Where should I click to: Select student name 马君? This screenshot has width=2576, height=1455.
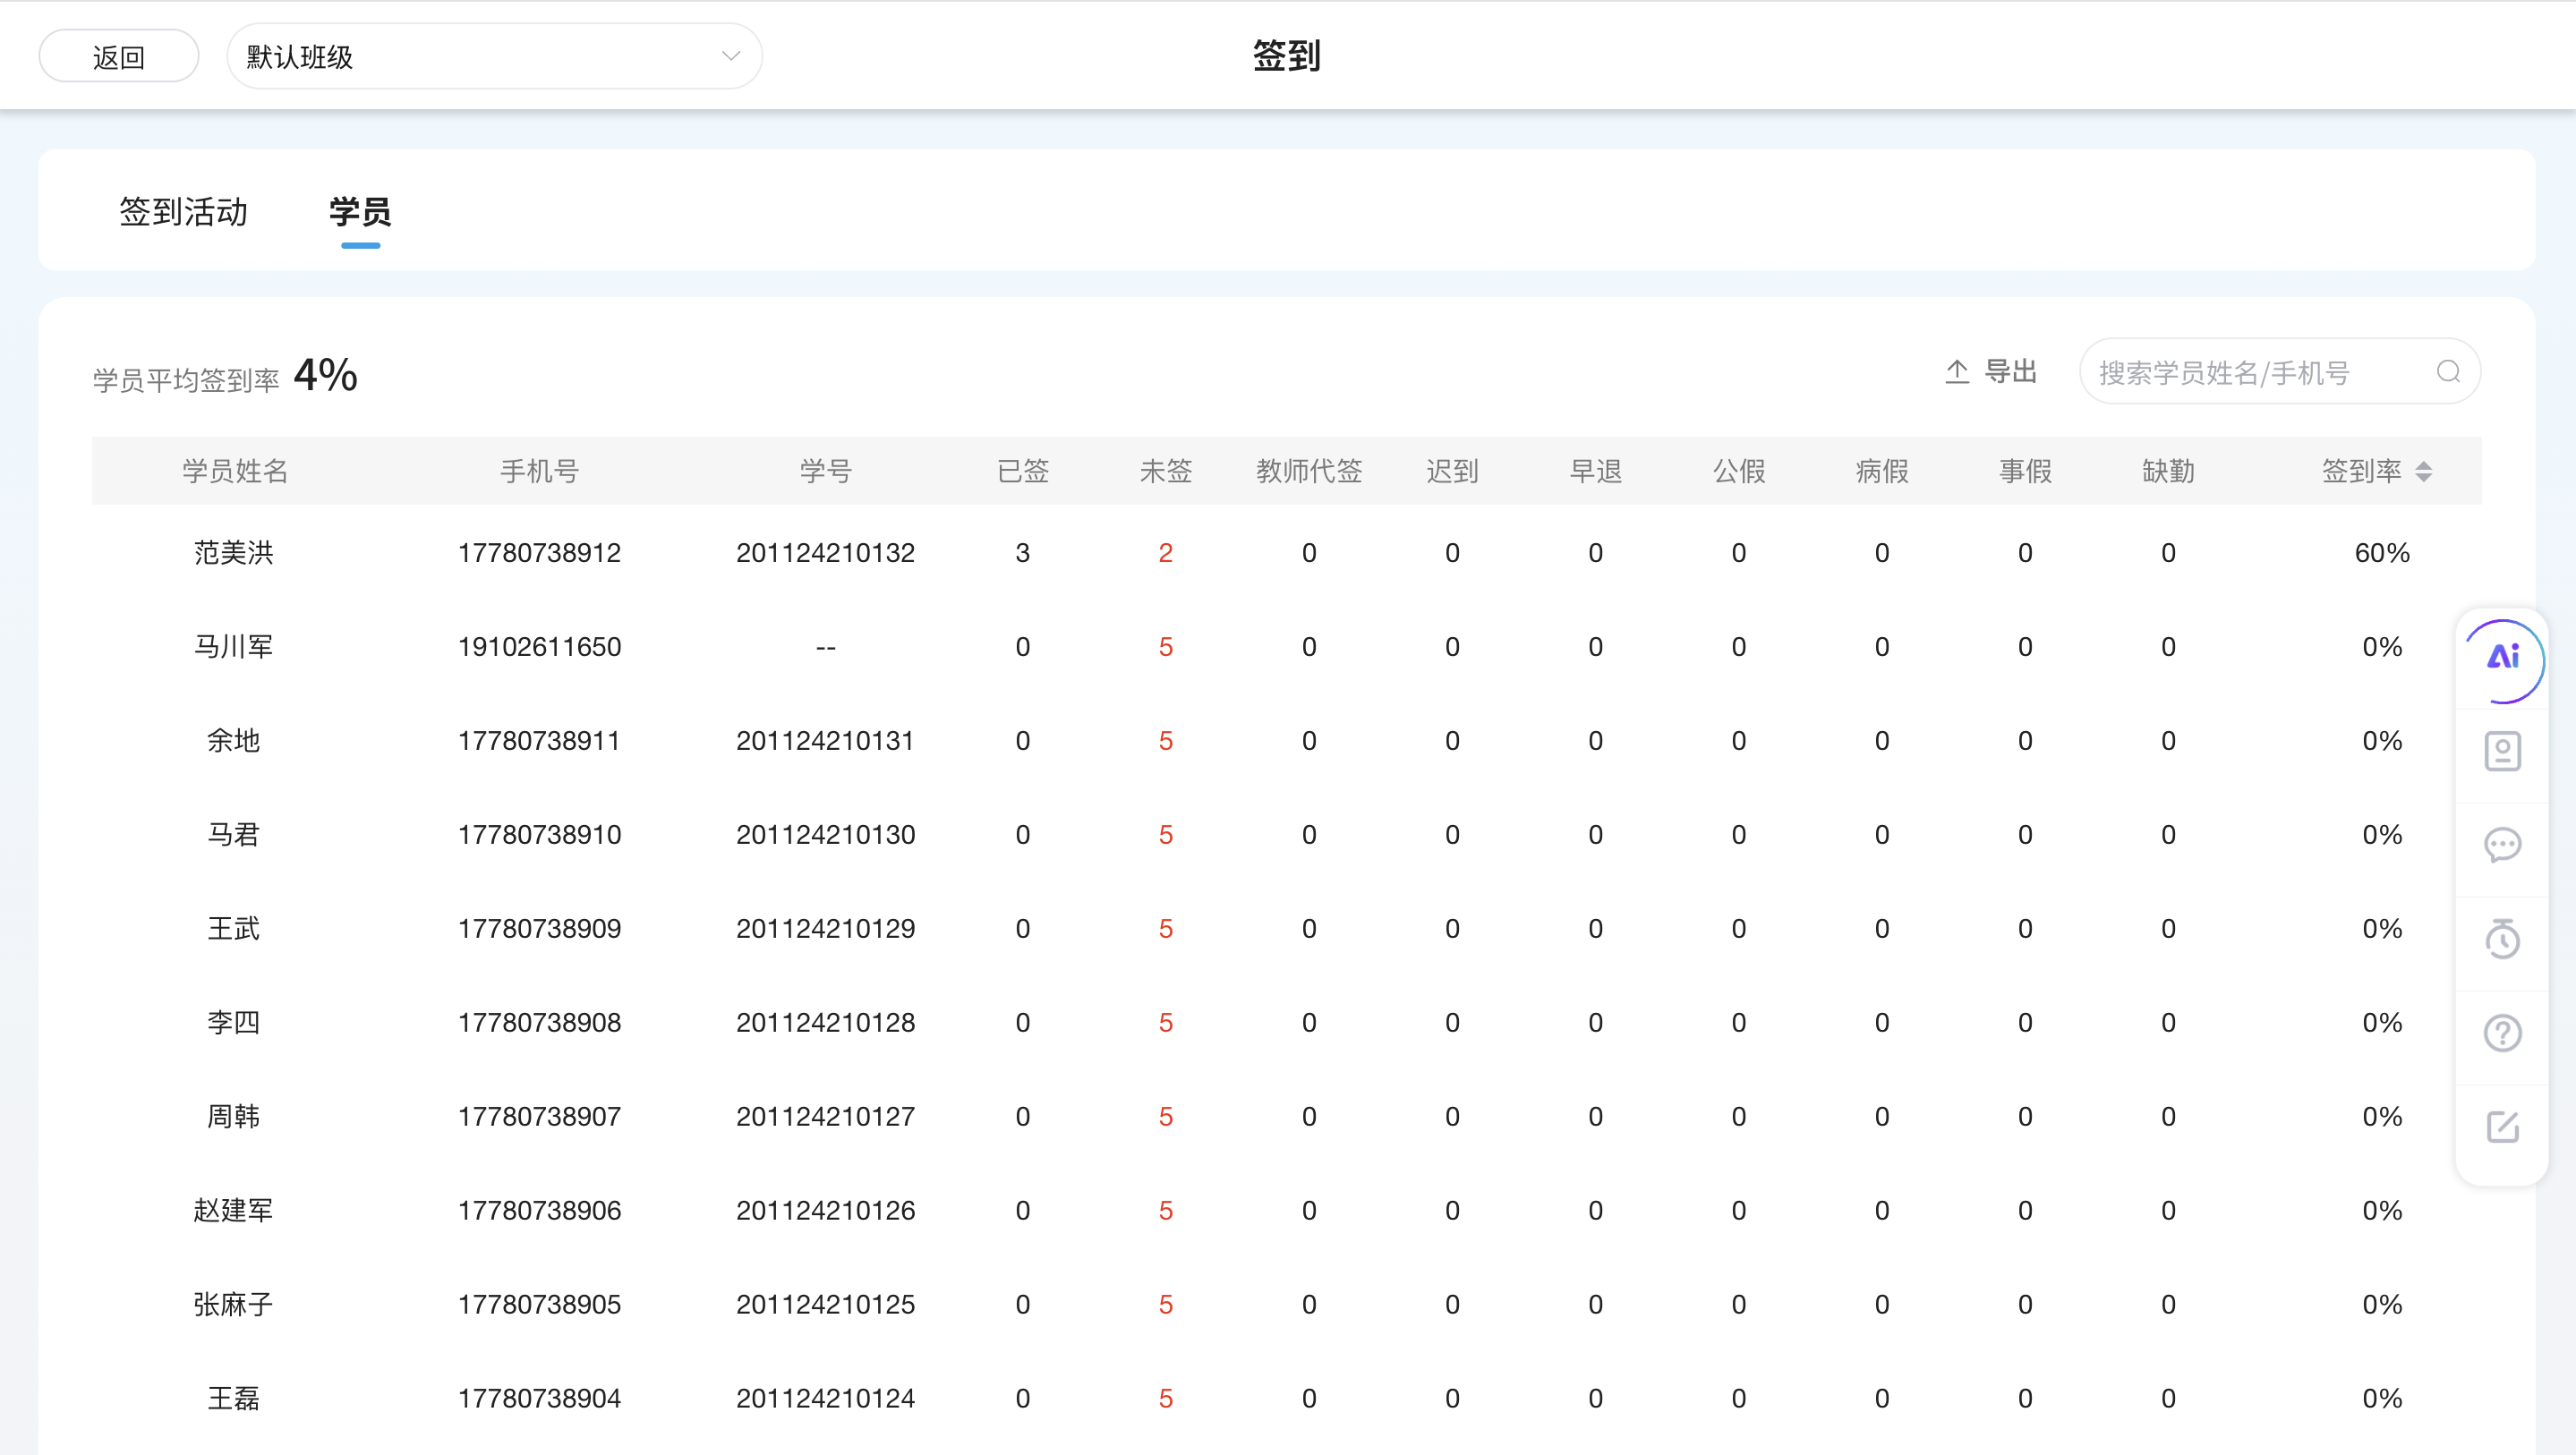coord(234,835)
